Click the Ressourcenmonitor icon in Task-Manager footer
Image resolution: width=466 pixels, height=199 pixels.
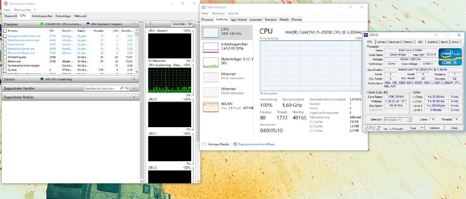(235, 144)
